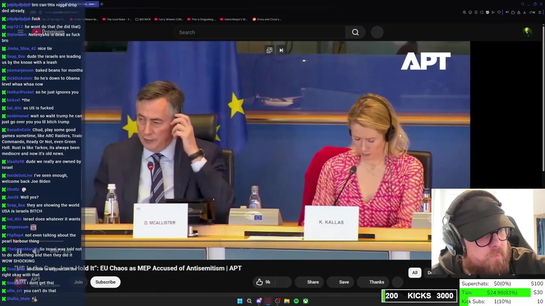
Task: Click the Join channel button
Action: point(78,282)
